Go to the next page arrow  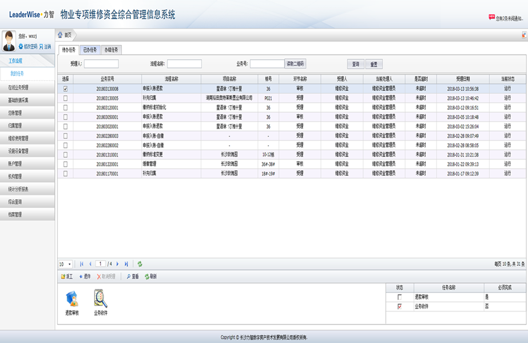tap(117, 264)
